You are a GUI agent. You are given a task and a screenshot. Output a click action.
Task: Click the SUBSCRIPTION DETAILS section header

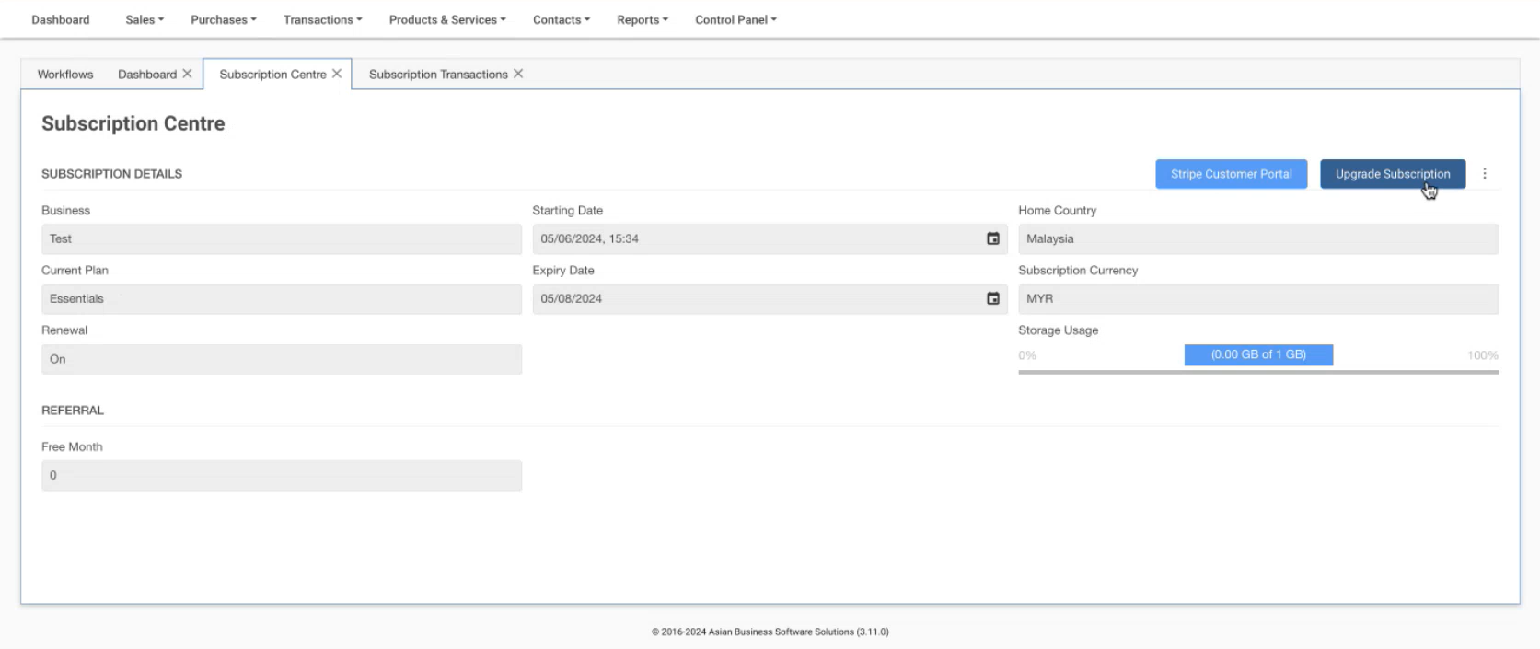(111, 173)
